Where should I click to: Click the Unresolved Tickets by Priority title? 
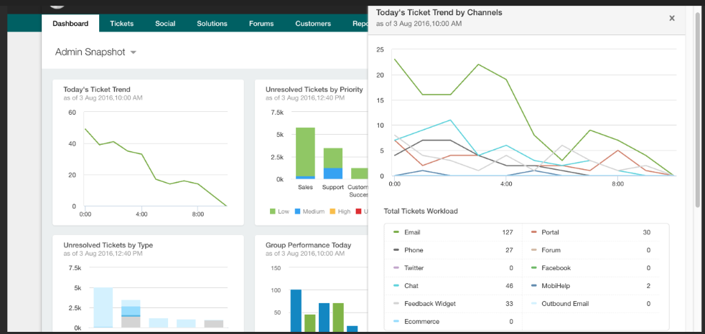pos(314,90)
